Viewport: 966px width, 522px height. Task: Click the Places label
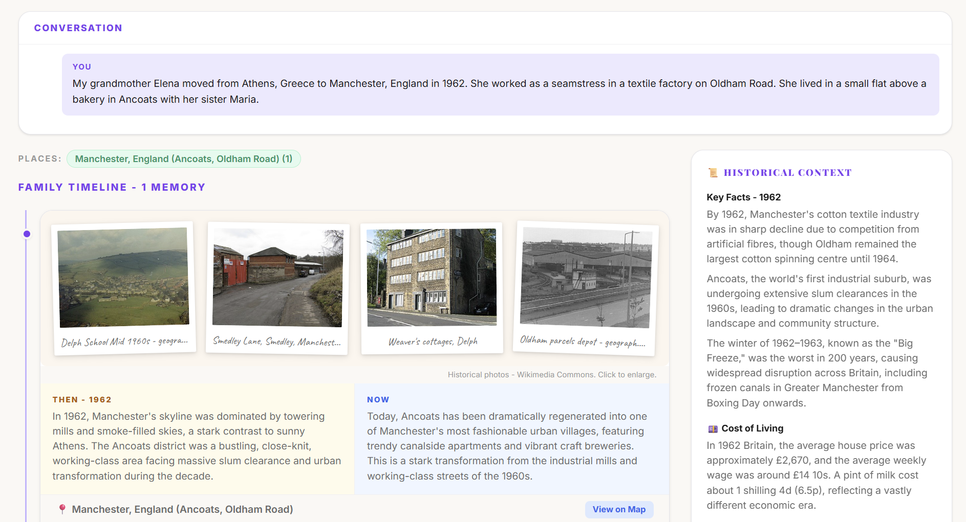point(40,159)
